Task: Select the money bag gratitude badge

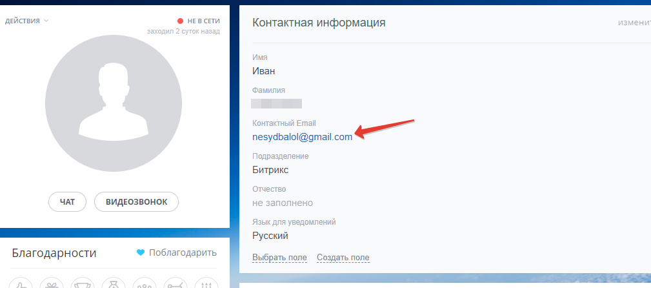Action: (x=114, y=283)
